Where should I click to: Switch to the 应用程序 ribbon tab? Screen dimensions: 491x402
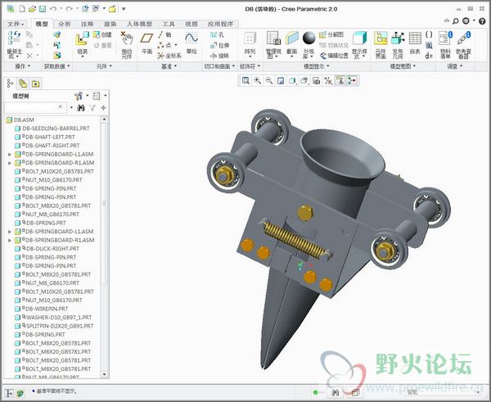pyautogui.click(x=220, y=24)
